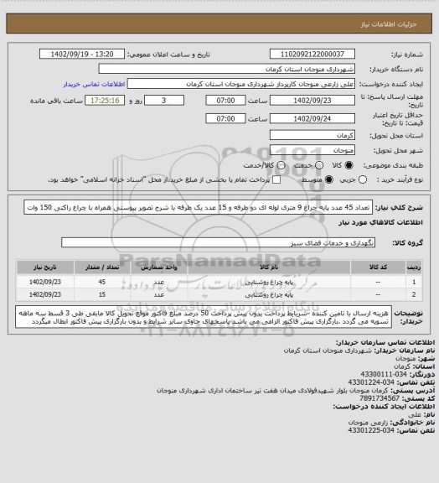Click the price validity date 1402/09/24 field
Image resolution: width=439 pixels, height=483 pixels.
pos(312,118)
